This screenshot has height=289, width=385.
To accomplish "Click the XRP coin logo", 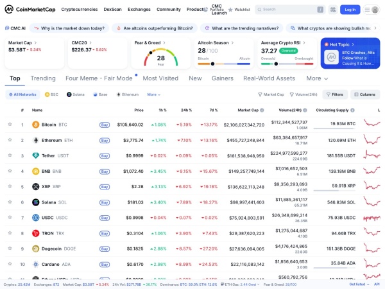I will 35,186.
